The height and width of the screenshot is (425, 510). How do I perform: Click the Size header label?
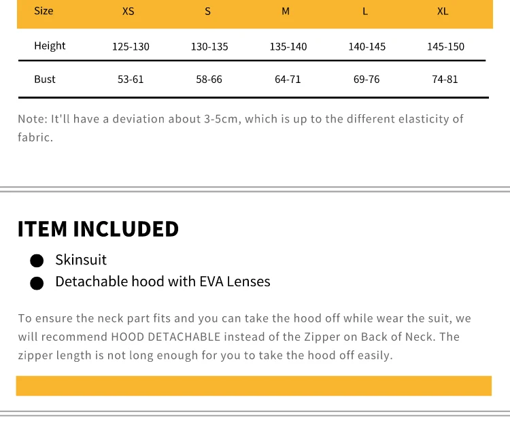click(44, 11)
